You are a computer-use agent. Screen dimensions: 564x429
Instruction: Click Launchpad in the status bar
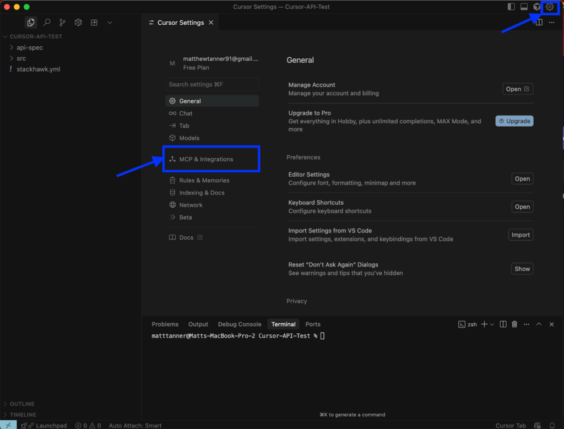44,425
